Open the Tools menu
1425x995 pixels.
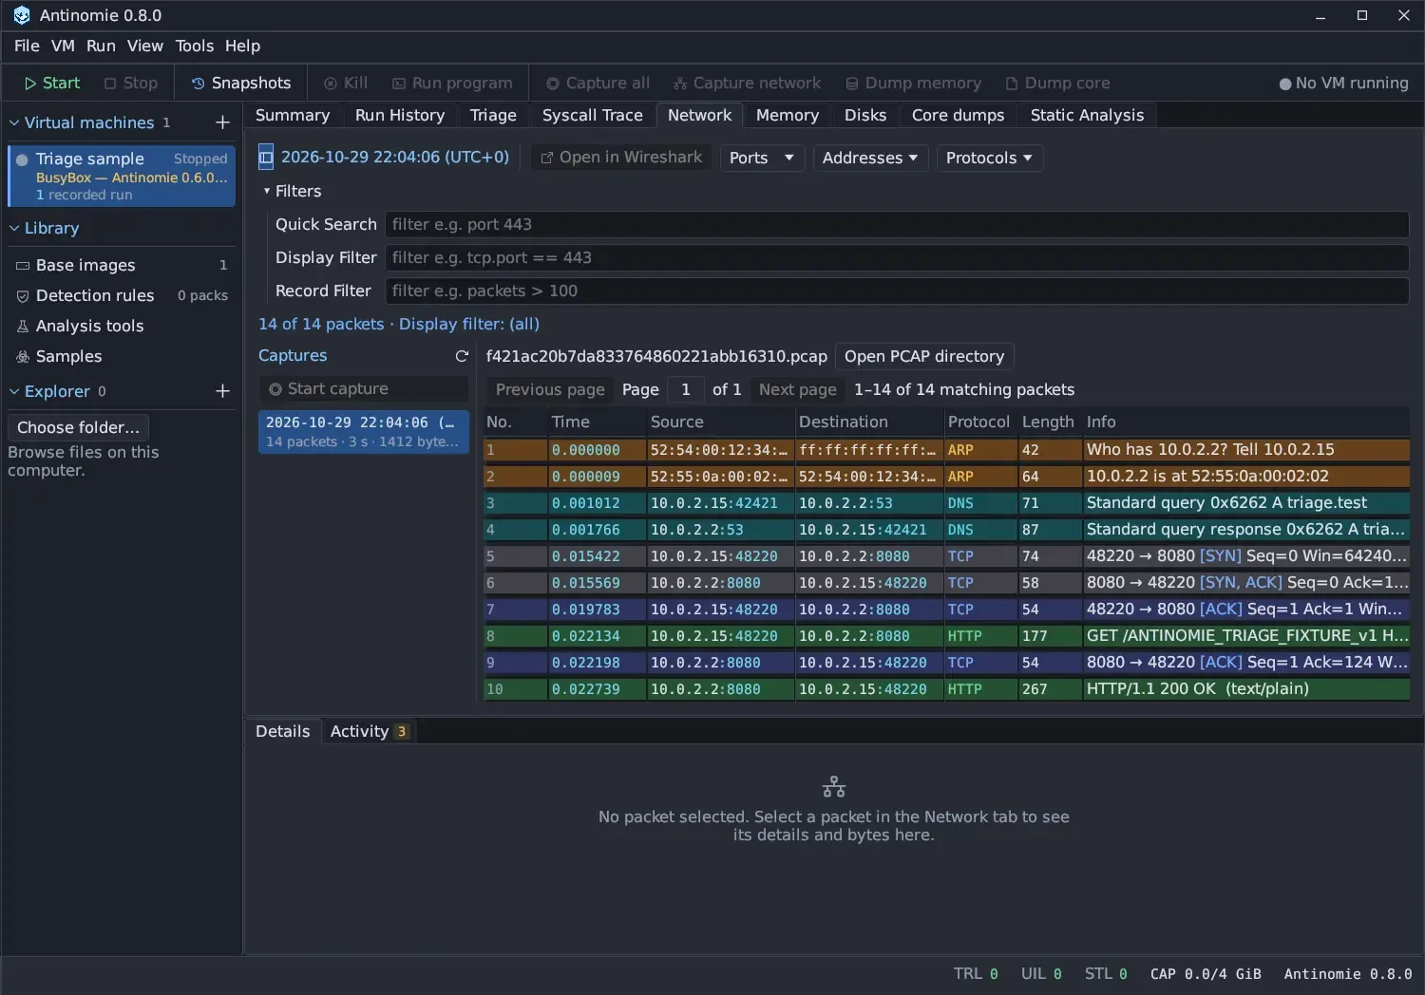coord(195,46)
